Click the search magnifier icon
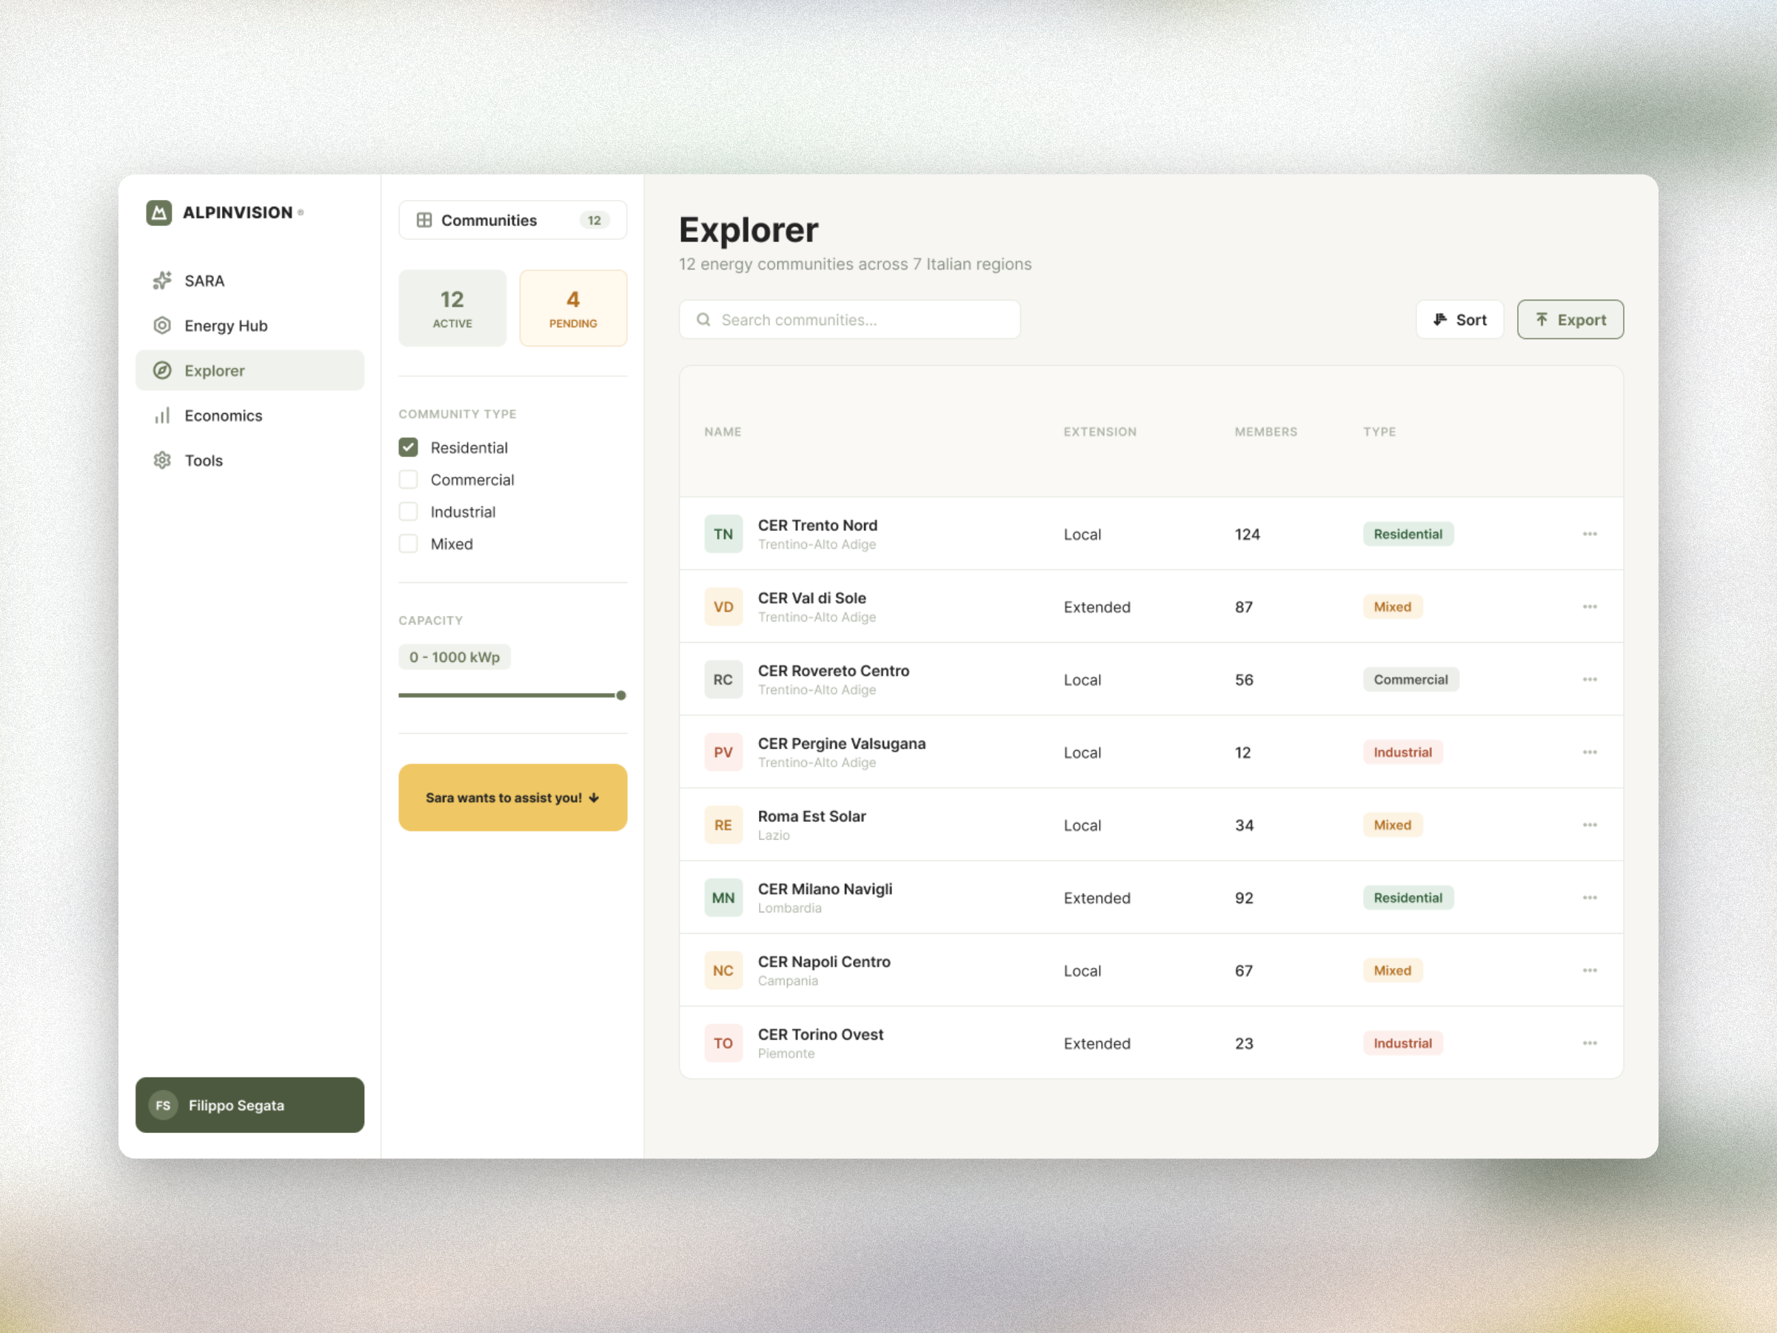This screenshot has height=1333, width=1777. coord(703,320)
